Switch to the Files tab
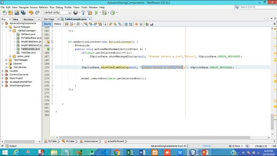The image size is (277, 156). pos(16,19)
